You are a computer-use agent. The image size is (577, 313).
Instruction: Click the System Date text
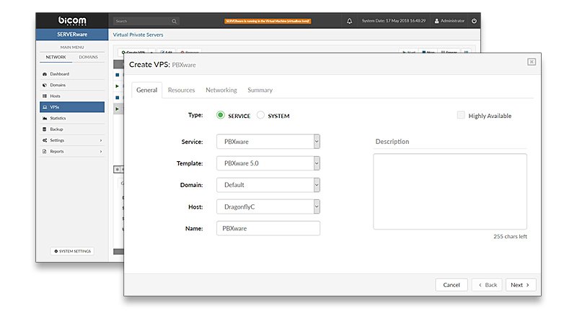(x=393, y=21)
